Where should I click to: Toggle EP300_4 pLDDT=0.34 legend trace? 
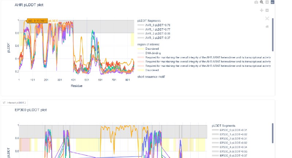pos(230,147)
